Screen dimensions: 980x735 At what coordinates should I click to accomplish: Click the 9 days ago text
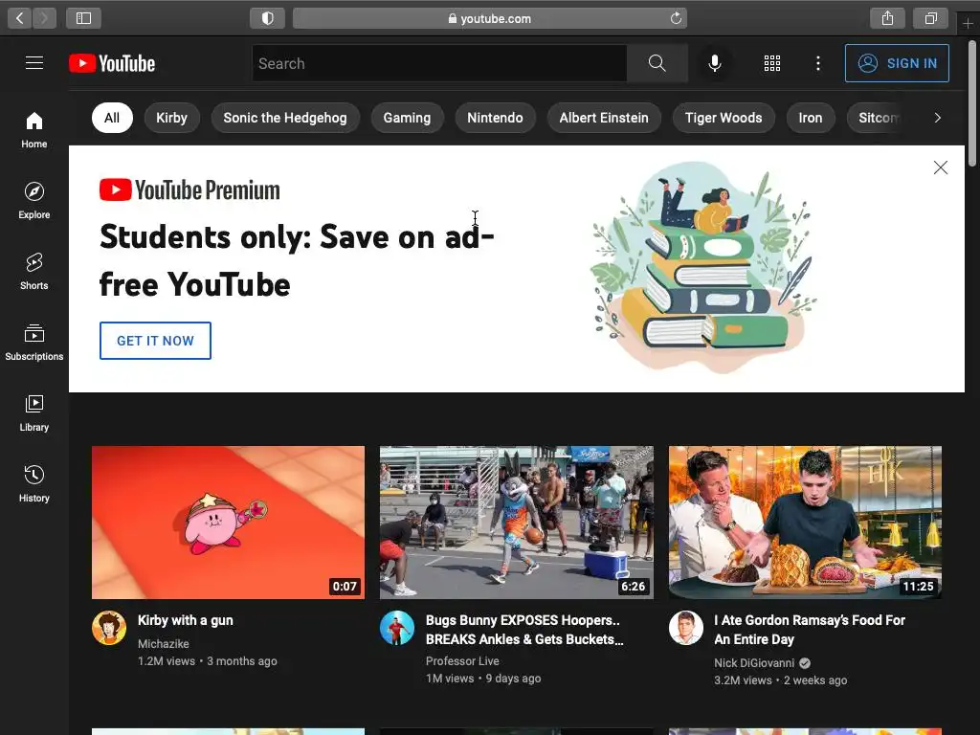513,679
